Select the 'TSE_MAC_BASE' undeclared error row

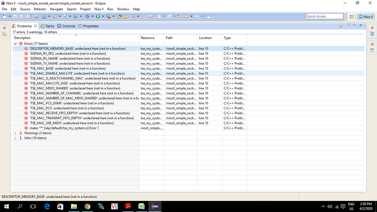(68, 69)
